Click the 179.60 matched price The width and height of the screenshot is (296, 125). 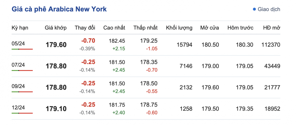click(x=56, y=45)
